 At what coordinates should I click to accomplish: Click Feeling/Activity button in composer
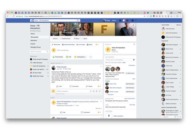[80, 57]
